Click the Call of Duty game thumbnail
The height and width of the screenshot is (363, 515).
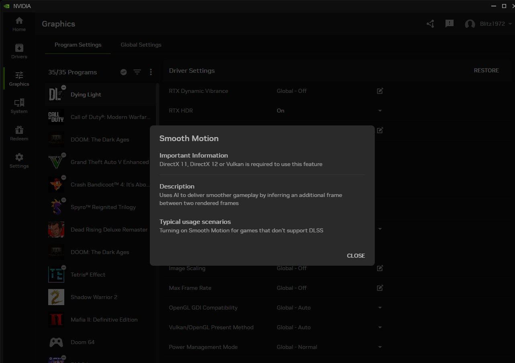(x=56, y=117)
